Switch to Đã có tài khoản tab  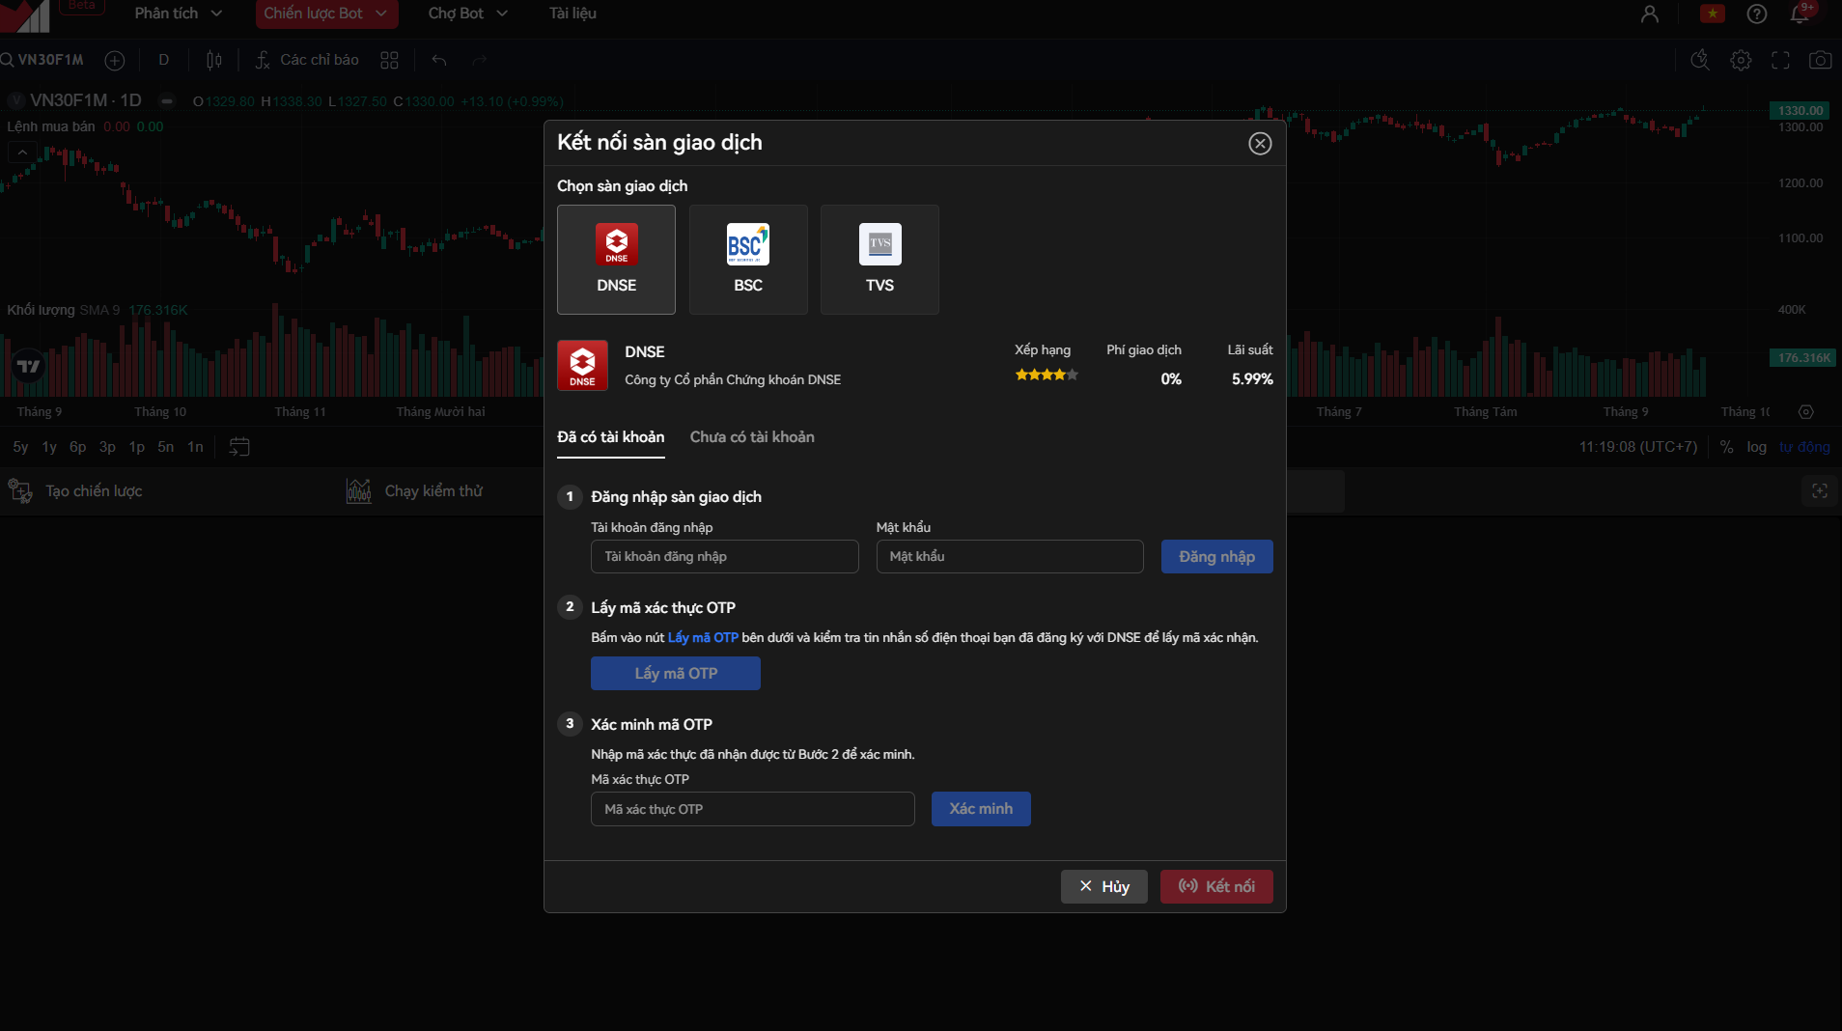pos(611,437)
